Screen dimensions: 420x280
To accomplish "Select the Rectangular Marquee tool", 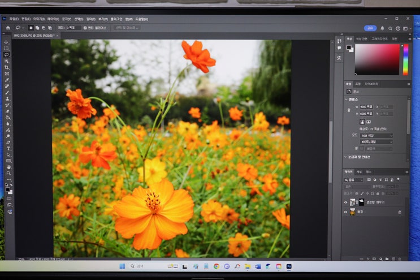I will coord(7,49).
